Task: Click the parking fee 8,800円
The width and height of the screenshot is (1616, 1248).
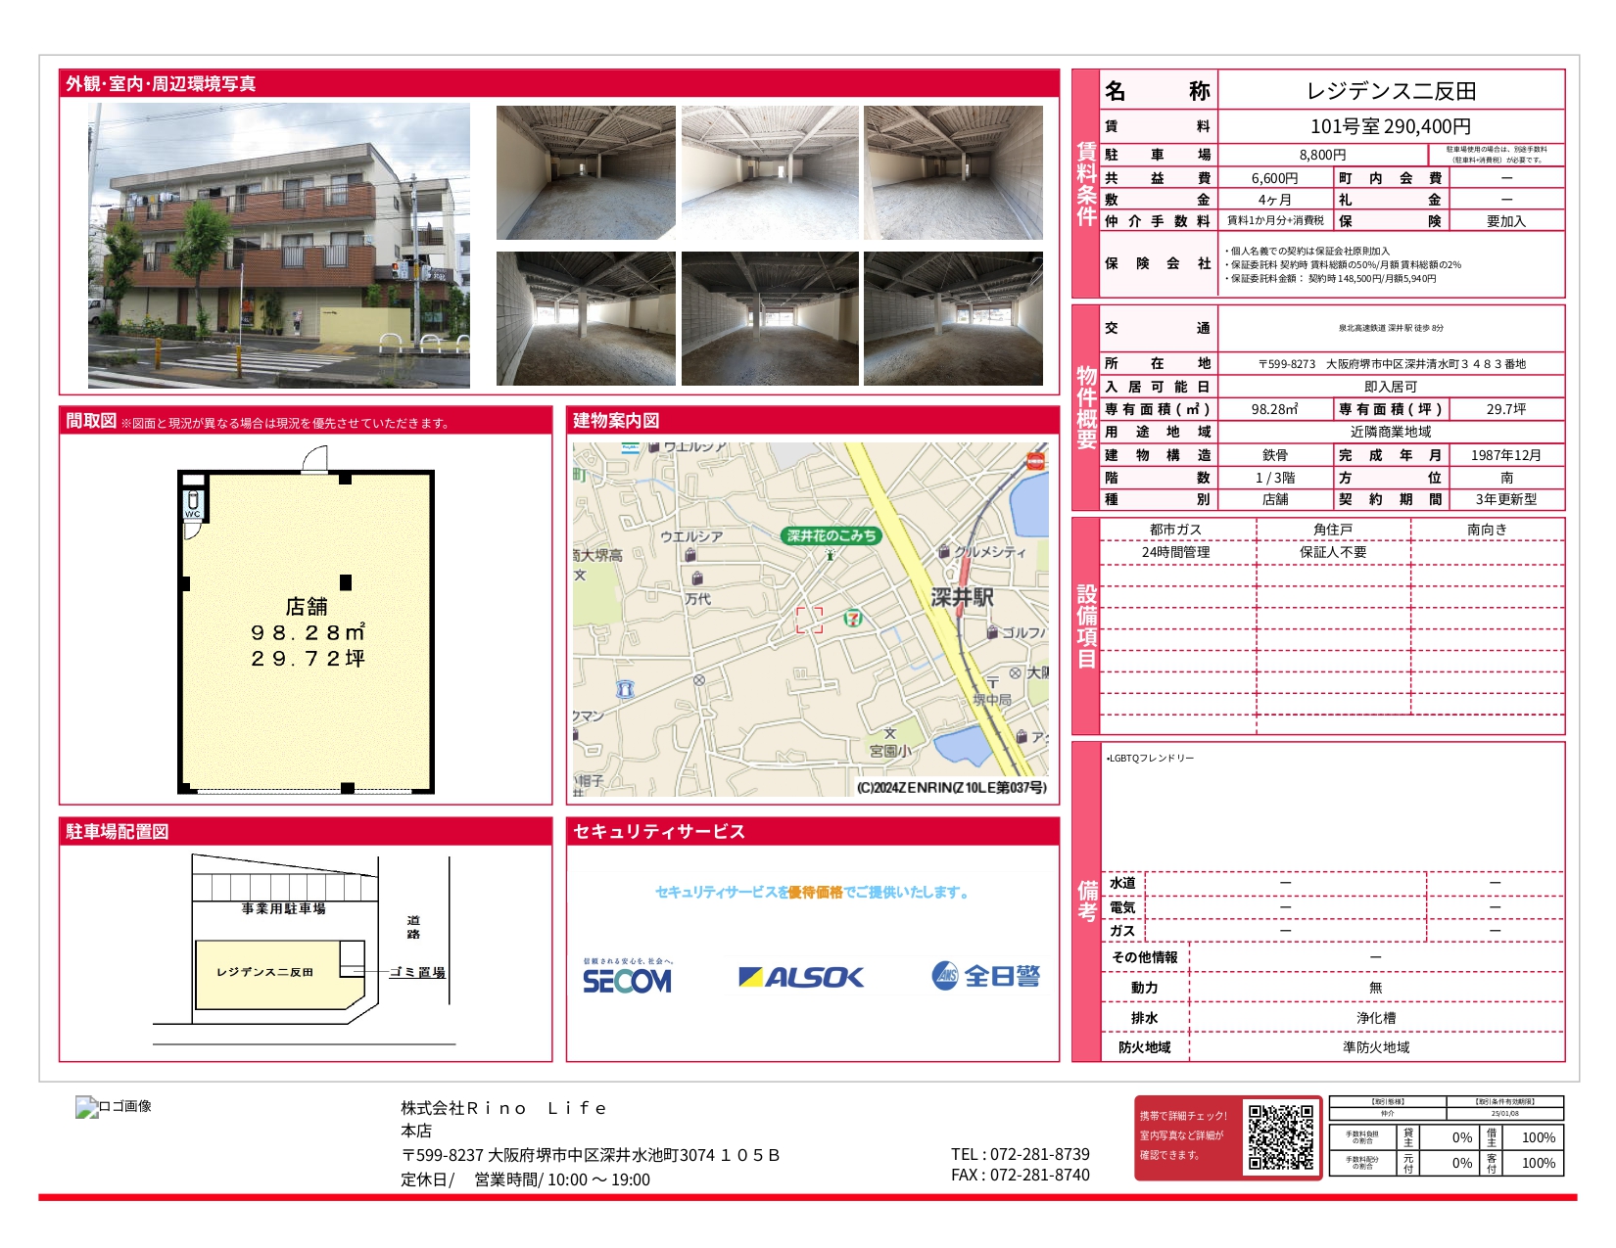Action: click(1322, 155)
